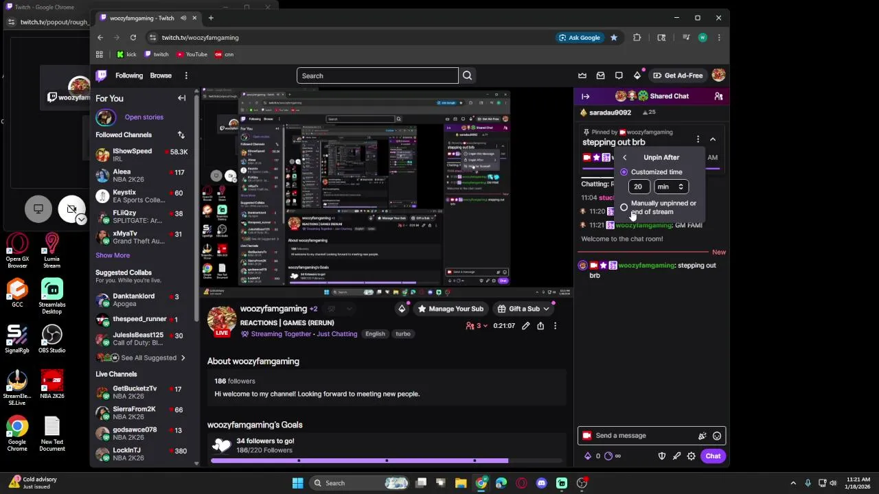Click the Twitch search field
Screen dimensions: 879x494
pyautogui.click(x=377, y=75)
